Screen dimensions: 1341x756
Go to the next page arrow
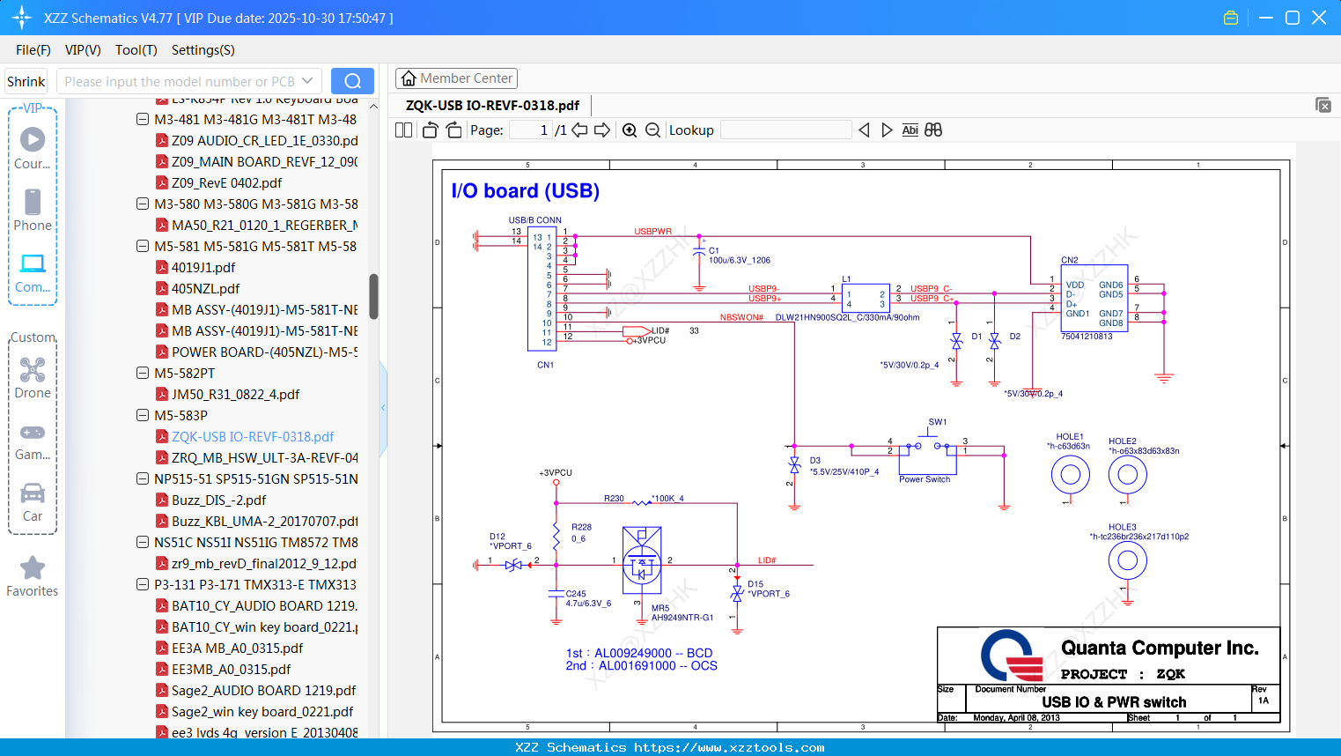(602, 130)
